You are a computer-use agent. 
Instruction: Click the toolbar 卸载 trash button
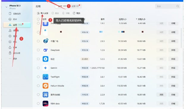tap(66, 13)
